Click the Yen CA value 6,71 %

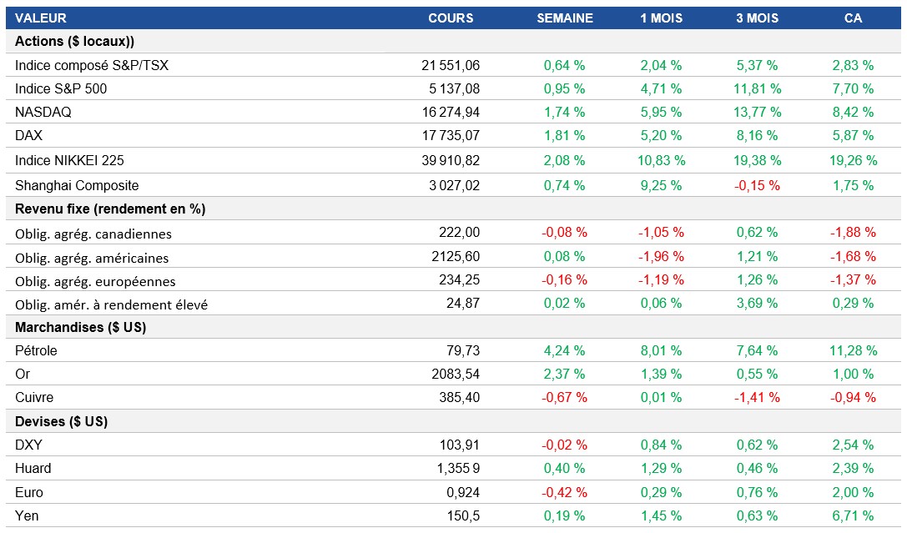point(854,515)
